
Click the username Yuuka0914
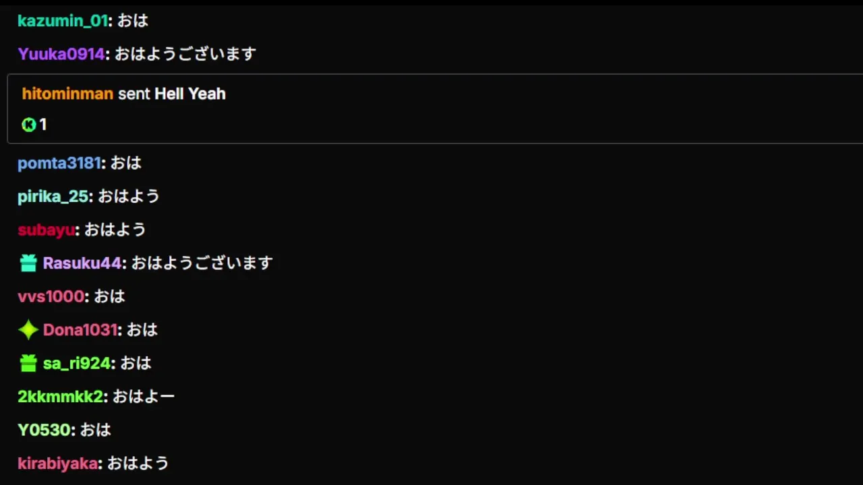pos(61,54)
